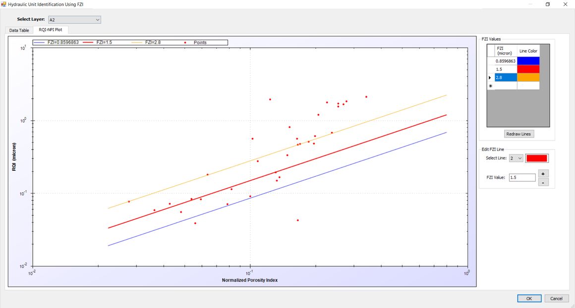575x308 pixels.
Task: Decrease FZI value with the minus button
Action: [543, 182]
